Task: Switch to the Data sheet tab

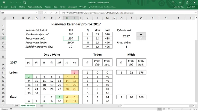Action: pyautogui.click(x=16, y=106)
